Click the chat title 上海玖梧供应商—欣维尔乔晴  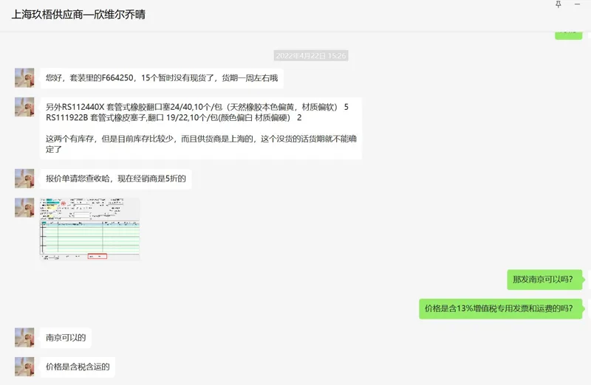tap(78, 15)
